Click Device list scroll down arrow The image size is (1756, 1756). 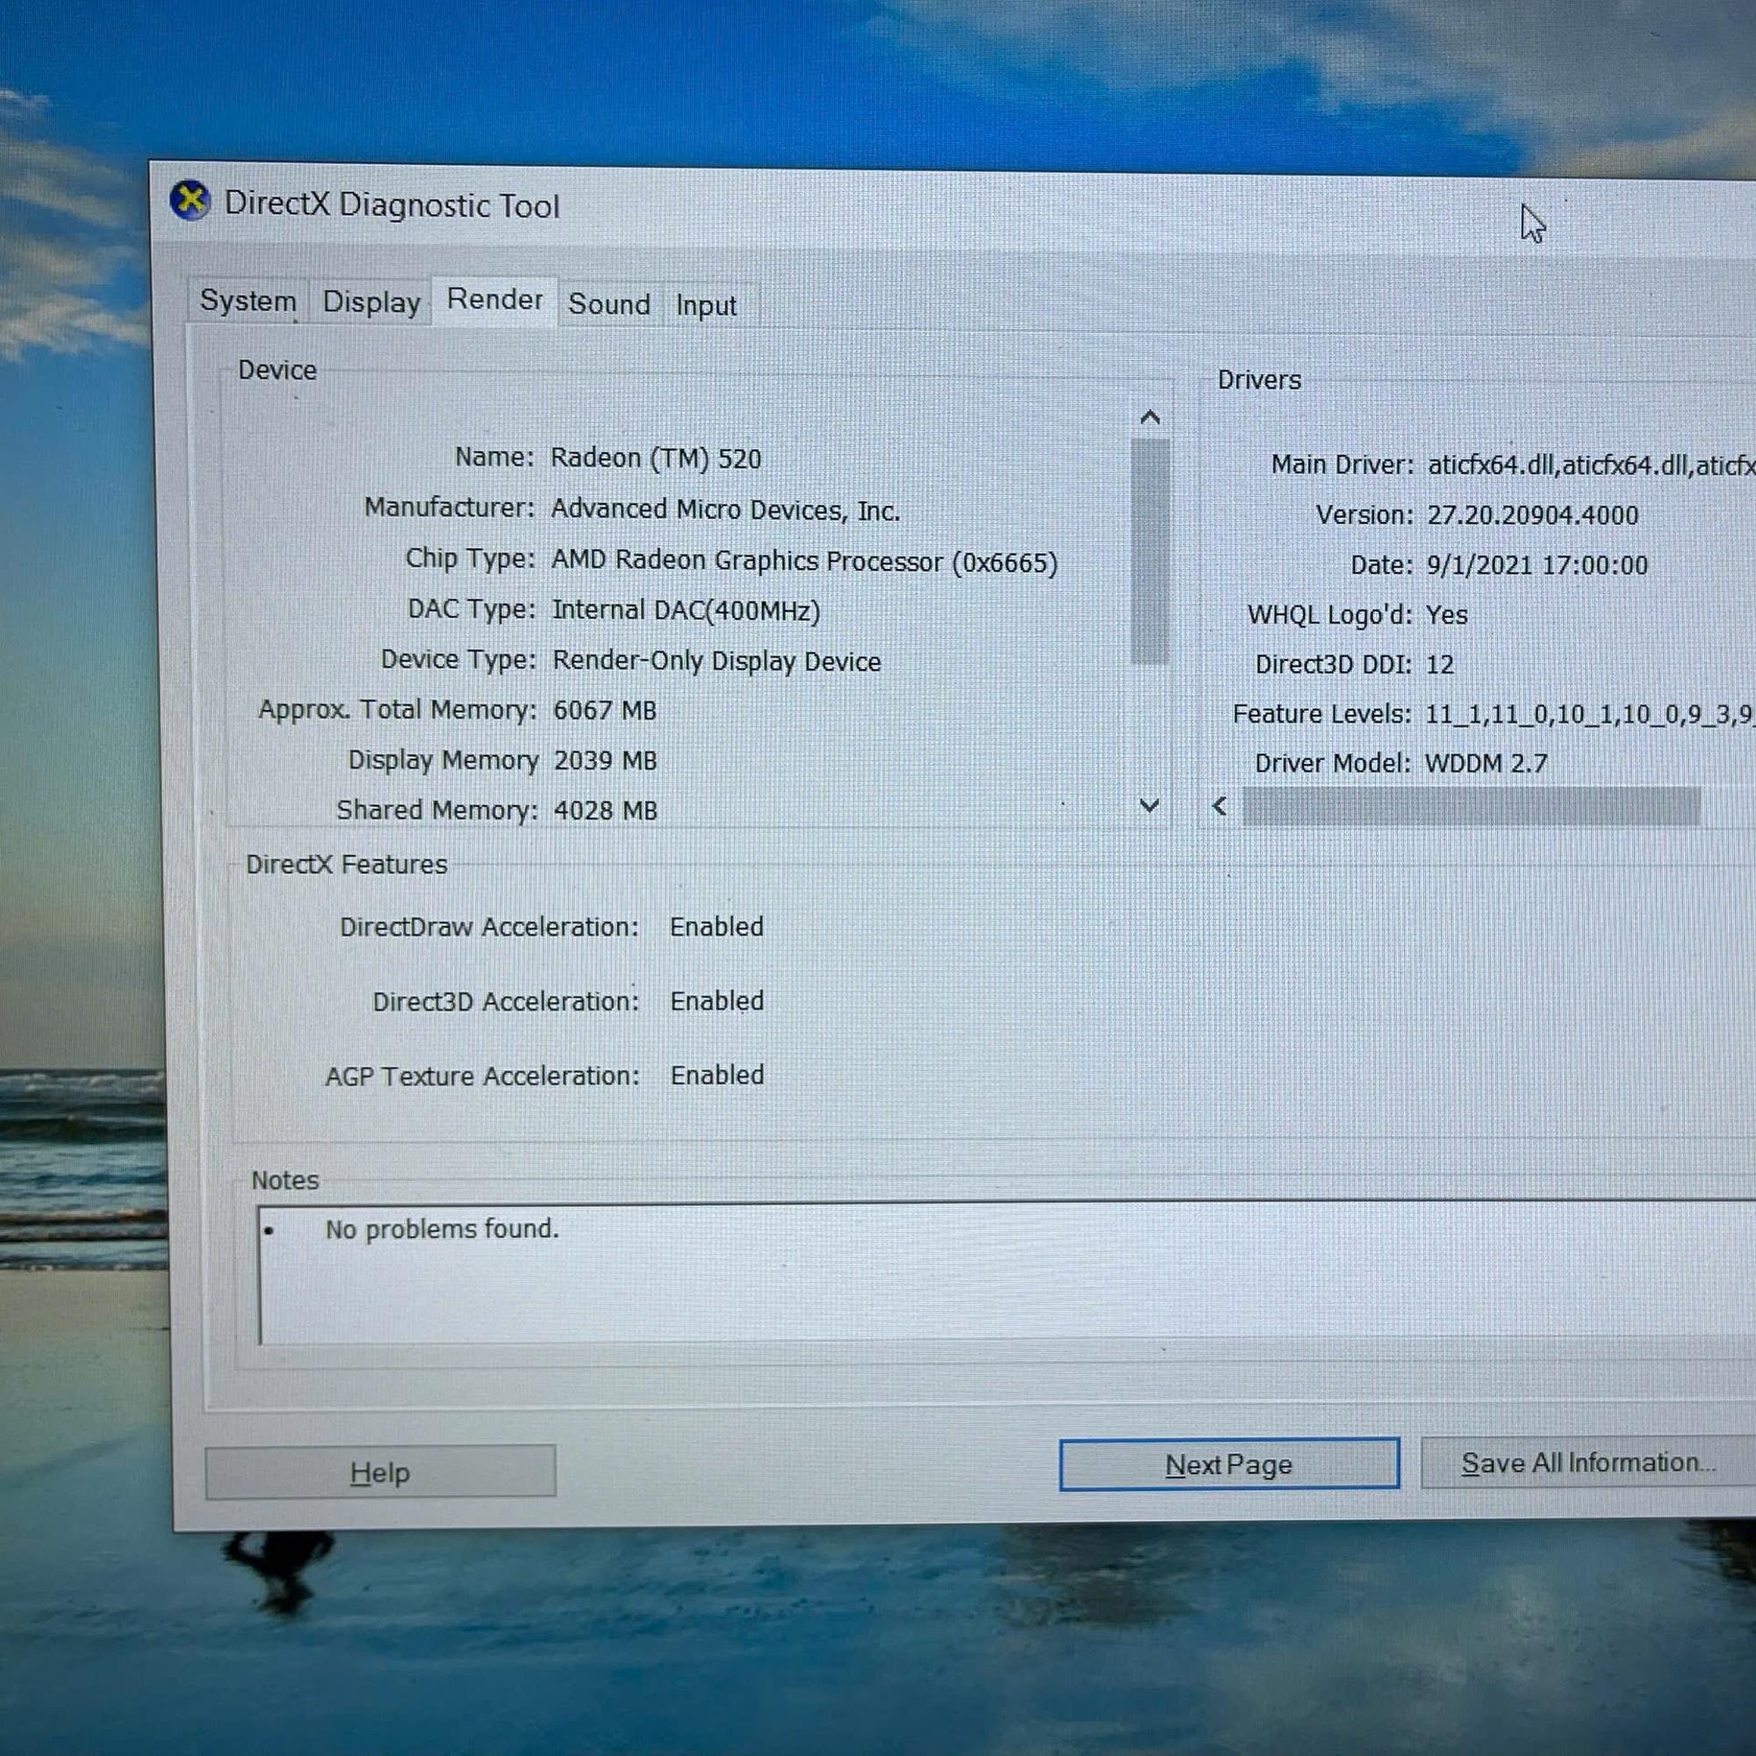[1148, 805]
